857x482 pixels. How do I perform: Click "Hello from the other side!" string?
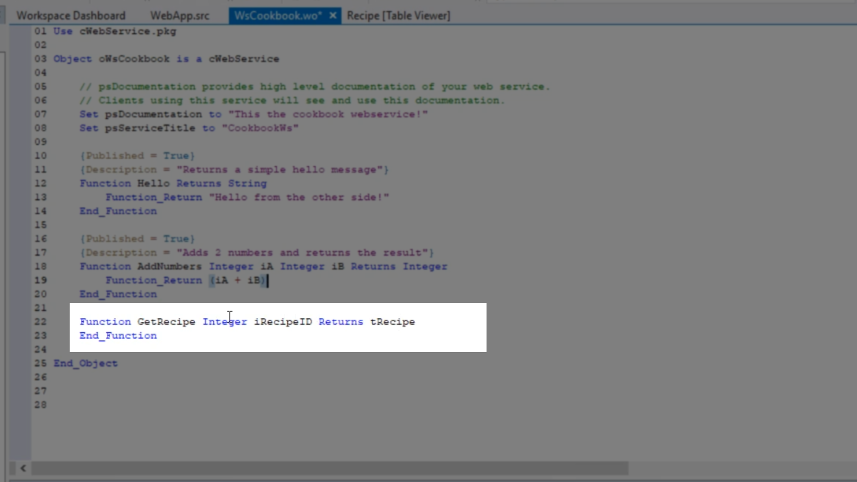coord(299,197)
